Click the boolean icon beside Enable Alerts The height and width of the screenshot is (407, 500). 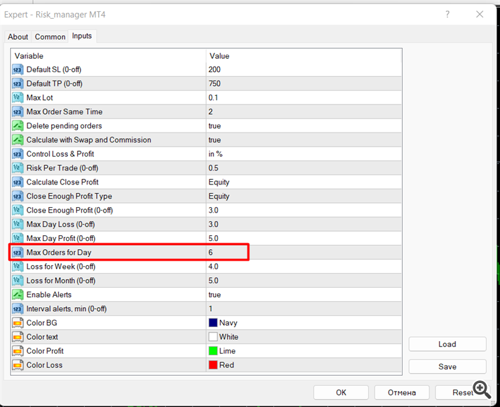[17, 294]
